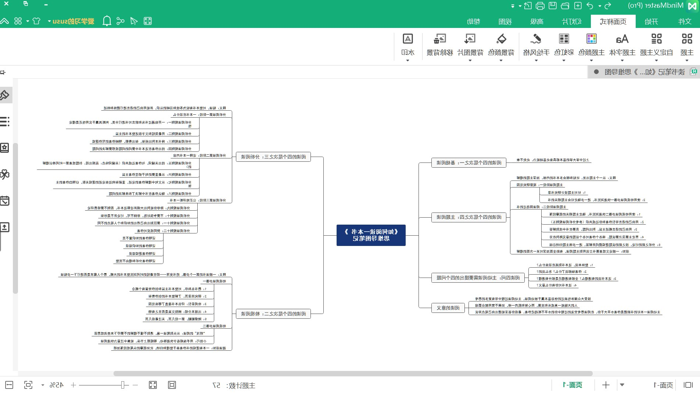700x393 pixels.
Task: Open the outline list side panel
Action: (5, 121)
